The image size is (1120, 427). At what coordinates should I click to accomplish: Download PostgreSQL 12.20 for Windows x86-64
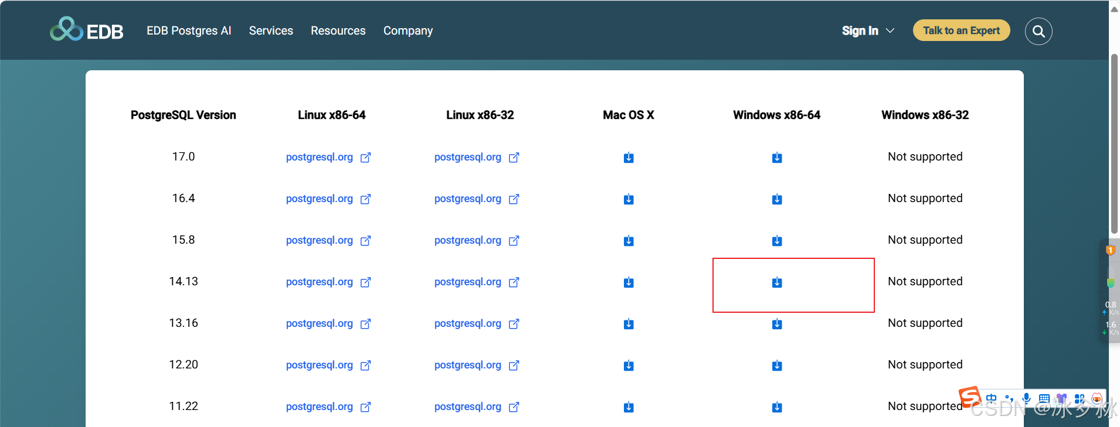[x=777, y=365]
